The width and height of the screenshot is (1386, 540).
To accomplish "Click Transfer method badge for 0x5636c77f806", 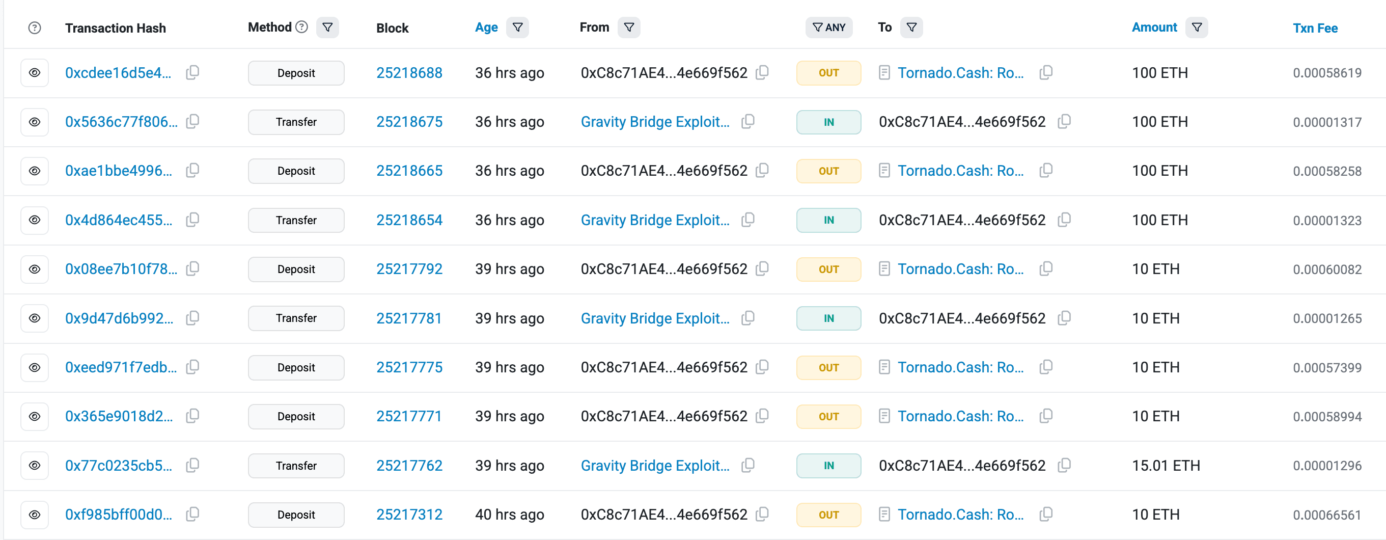I will (x=296, y=122).
